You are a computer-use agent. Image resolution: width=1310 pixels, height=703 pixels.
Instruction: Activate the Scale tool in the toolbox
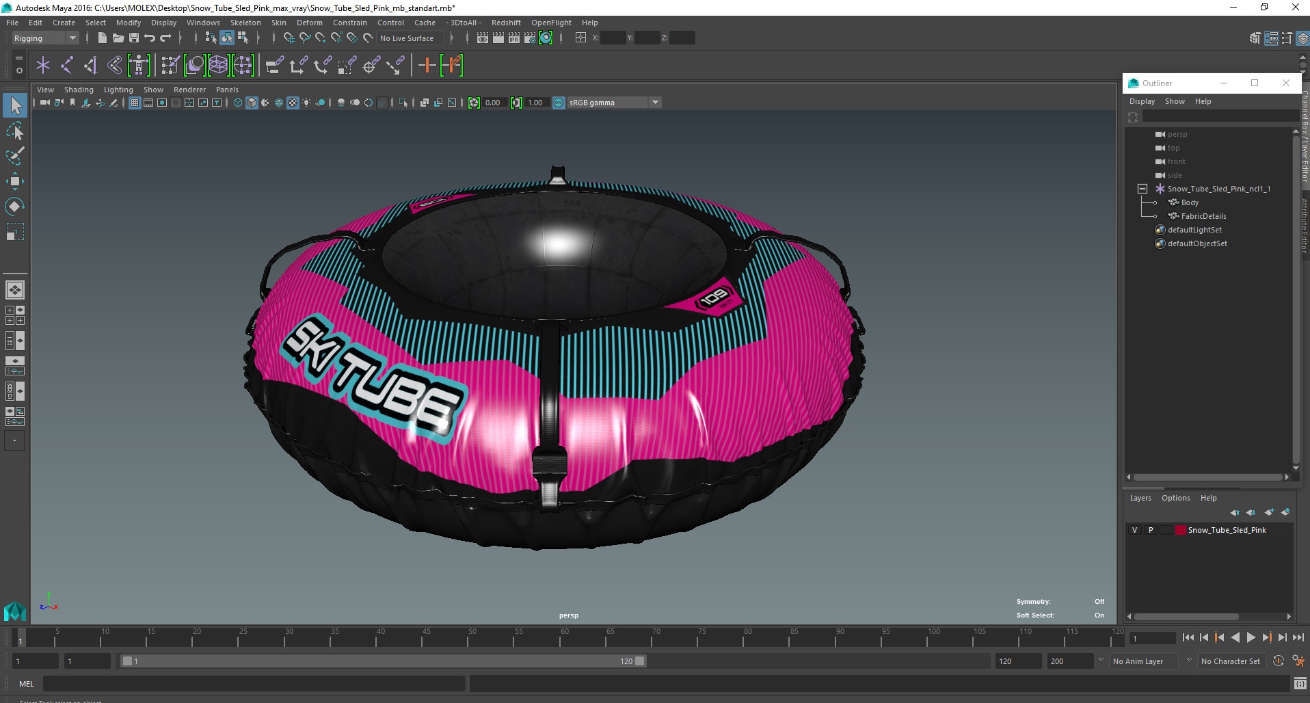click(15, 231)
